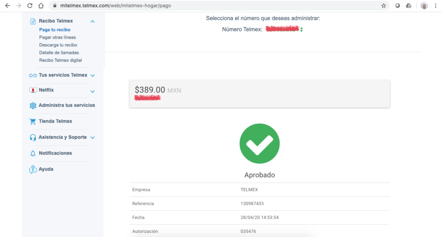Select Paga tu recibo menu item
The width and height of the screenshot is (442, 237).
tap(55, 30)
